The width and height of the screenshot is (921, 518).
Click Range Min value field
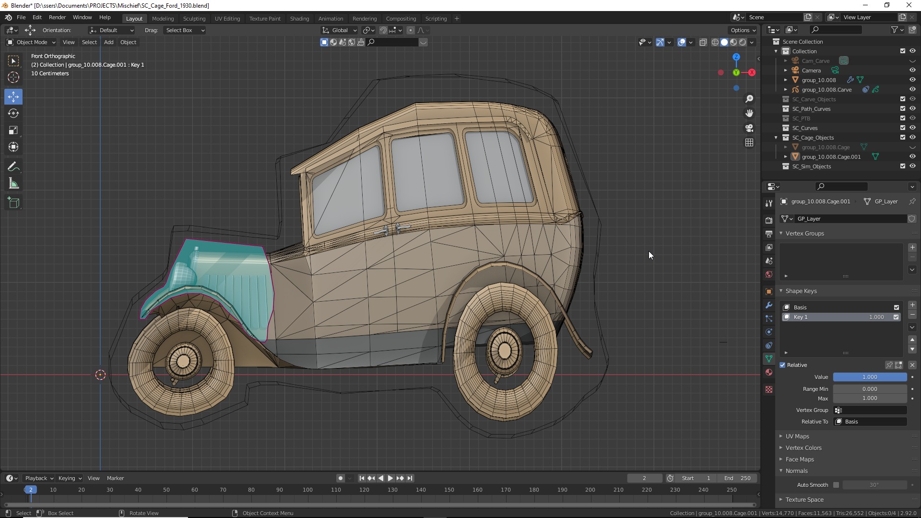870,389
